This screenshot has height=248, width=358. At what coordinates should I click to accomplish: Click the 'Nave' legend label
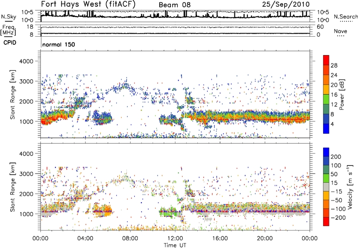[x=341, y=31]
